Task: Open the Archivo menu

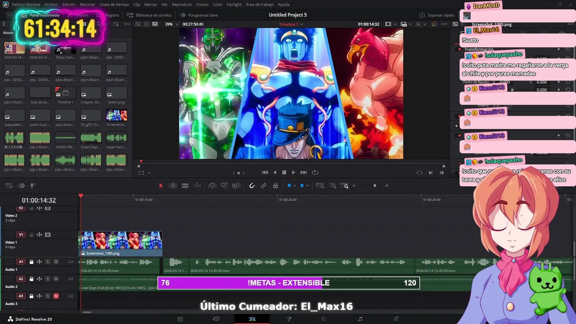Action: point(51,4)
